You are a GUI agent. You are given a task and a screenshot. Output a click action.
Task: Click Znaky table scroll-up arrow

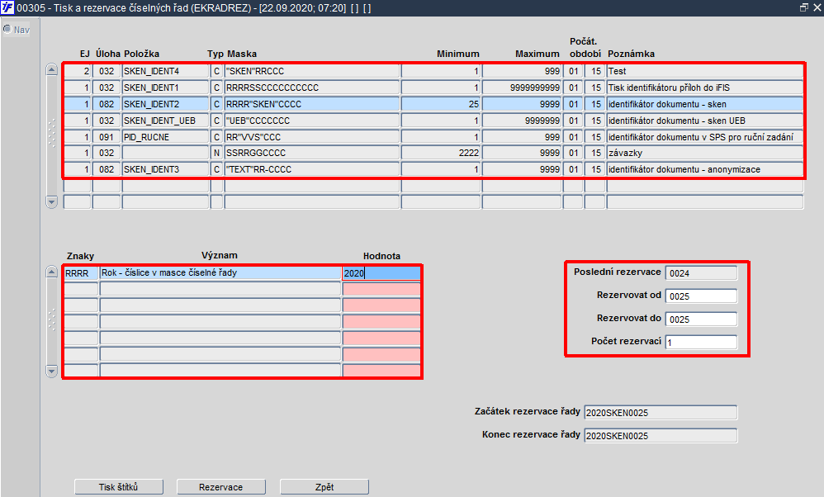pyautogui.click(x=51, y=272)
